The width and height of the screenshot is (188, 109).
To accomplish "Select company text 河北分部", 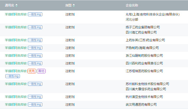I will pos(132,20).
